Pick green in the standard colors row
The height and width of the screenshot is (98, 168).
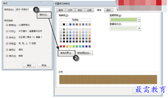pos(77,46)
